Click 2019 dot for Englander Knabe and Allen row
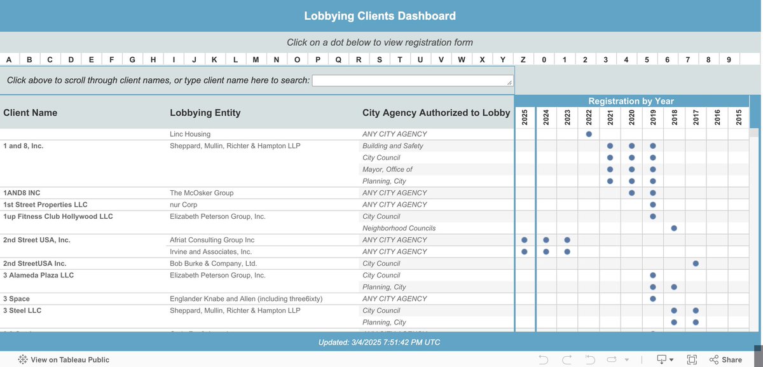Screen dimensions: 763x367 click(x=653, y=298)
